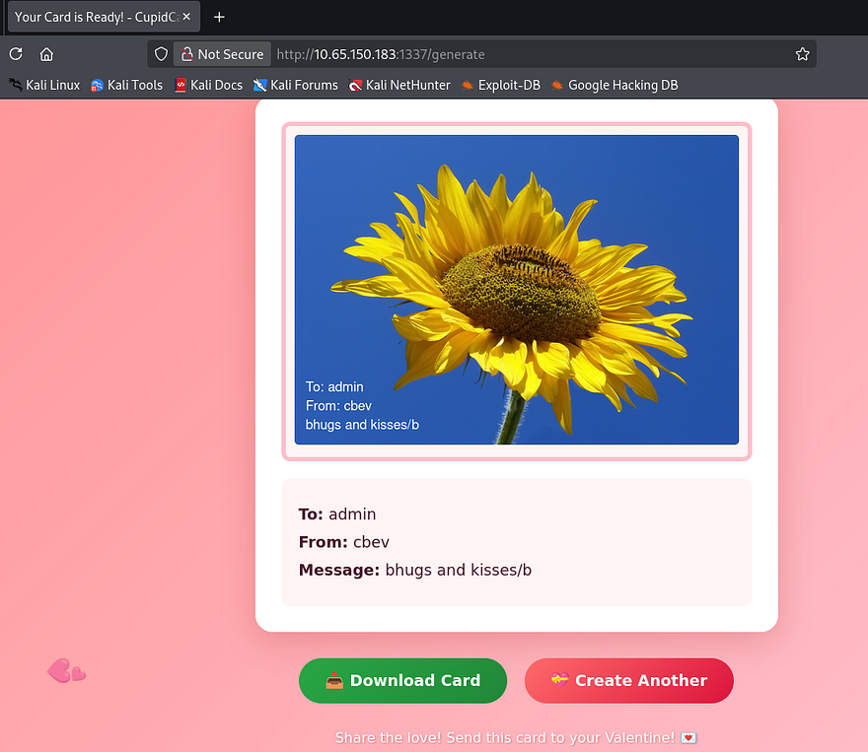Close the 'Your Card is Ready!' tab
Screen dimensions: 868x752
click(x=186, y=17)
